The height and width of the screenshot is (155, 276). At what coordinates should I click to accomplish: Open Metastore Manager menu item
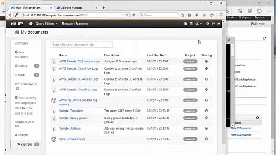75,24
